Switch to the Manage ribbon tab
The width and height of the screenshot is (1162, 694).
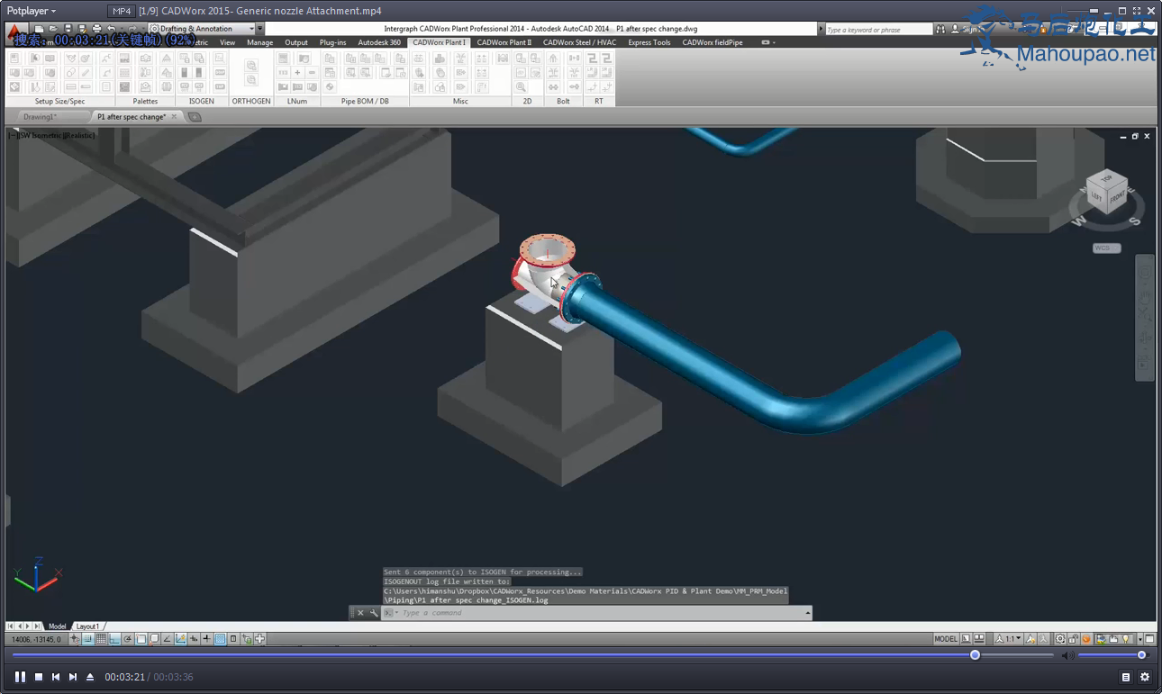(x=259, y=42)
